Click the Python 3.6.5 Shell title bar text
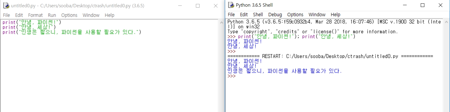The height and width of the screenshot is (112, 450). [x=254, y=5]
